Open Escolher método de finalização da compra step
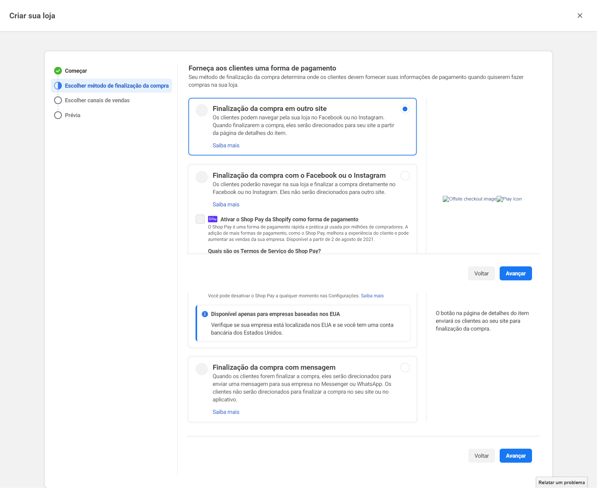 111,85
